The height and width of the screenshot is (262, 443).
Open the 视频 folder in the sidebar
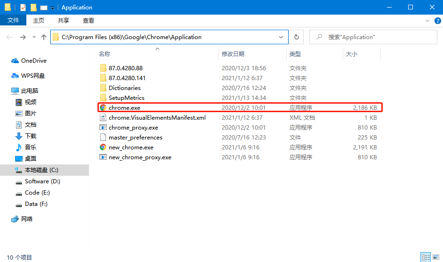(x=26, y=102)
